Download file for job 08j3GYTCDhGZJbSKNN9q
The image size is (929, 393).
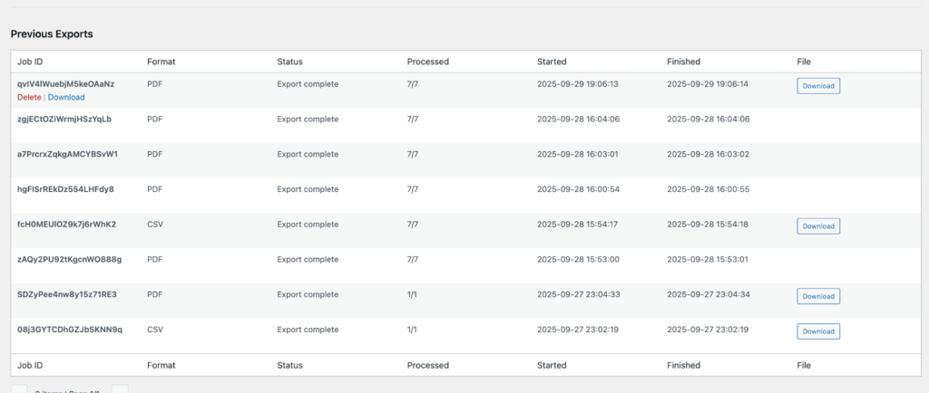tap(818, 331)
